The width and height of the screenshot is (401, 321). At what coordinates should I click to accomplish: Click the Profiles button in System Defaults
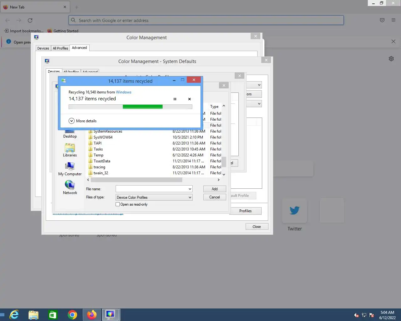pyautogui.click(x=246, y=211)
